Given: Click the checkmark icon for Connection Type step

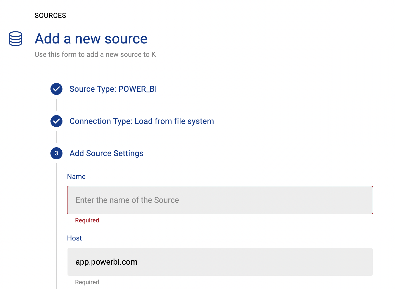Looking at the screenshot, I should (x=56, y=121).
